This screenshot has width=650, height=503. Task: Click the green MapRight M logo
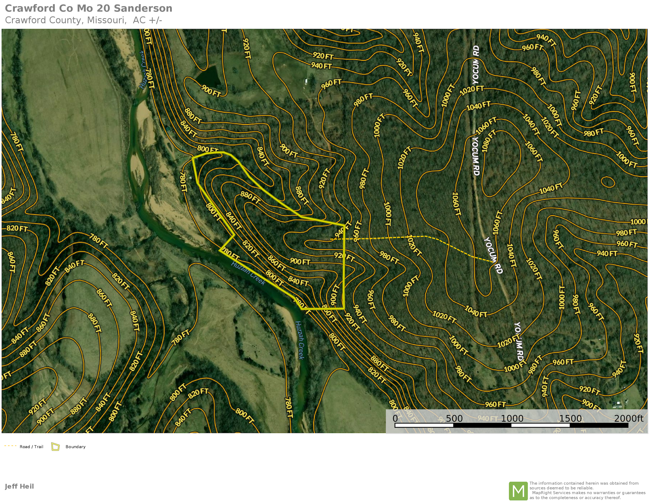pyautogui.click(x=518, y=491)
